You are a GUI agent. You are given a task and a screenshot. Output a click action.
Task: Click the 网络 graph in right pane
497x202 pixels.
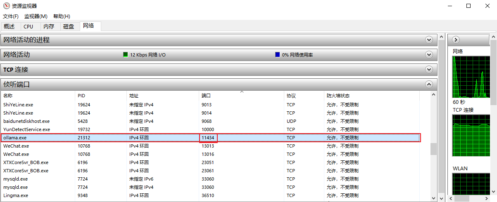tap(471, 77)
